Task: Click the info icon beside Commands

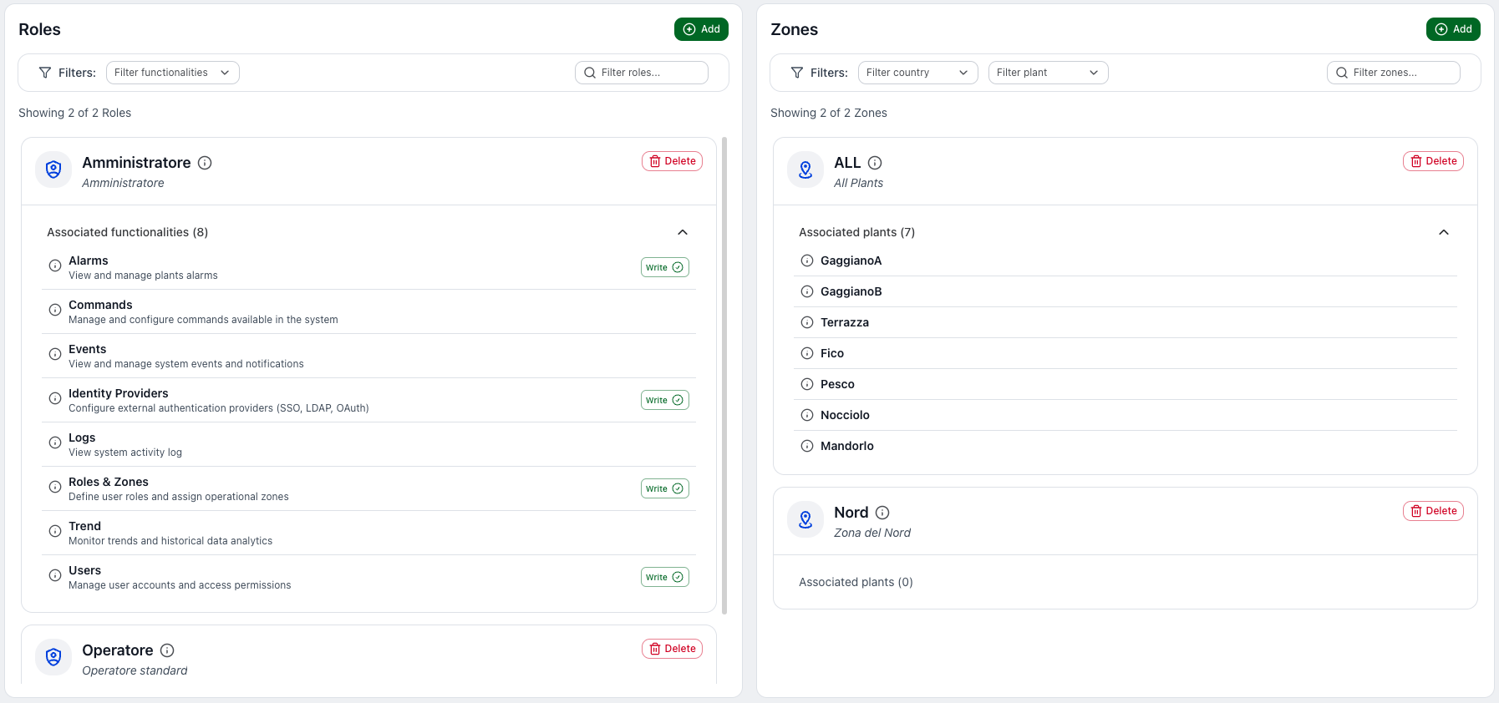Action: (x=55, y=311)
